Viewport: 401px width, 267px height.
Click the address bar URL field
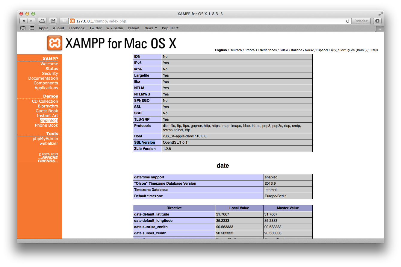click(x=207, y=21)
